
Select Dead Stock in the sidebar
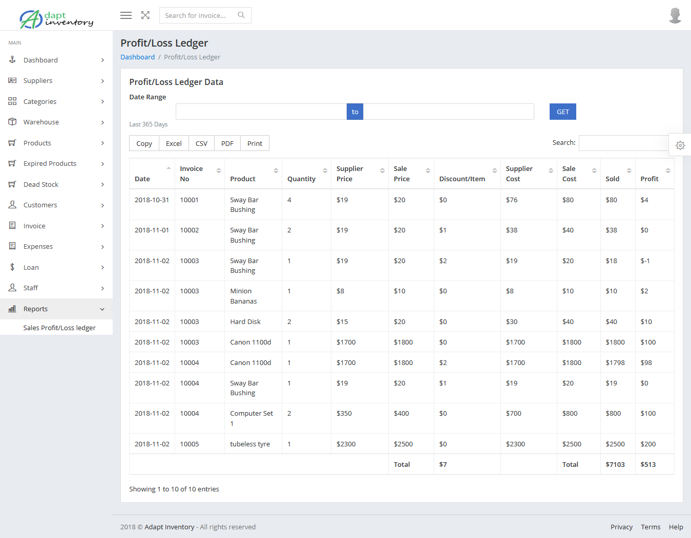[41, 184]
